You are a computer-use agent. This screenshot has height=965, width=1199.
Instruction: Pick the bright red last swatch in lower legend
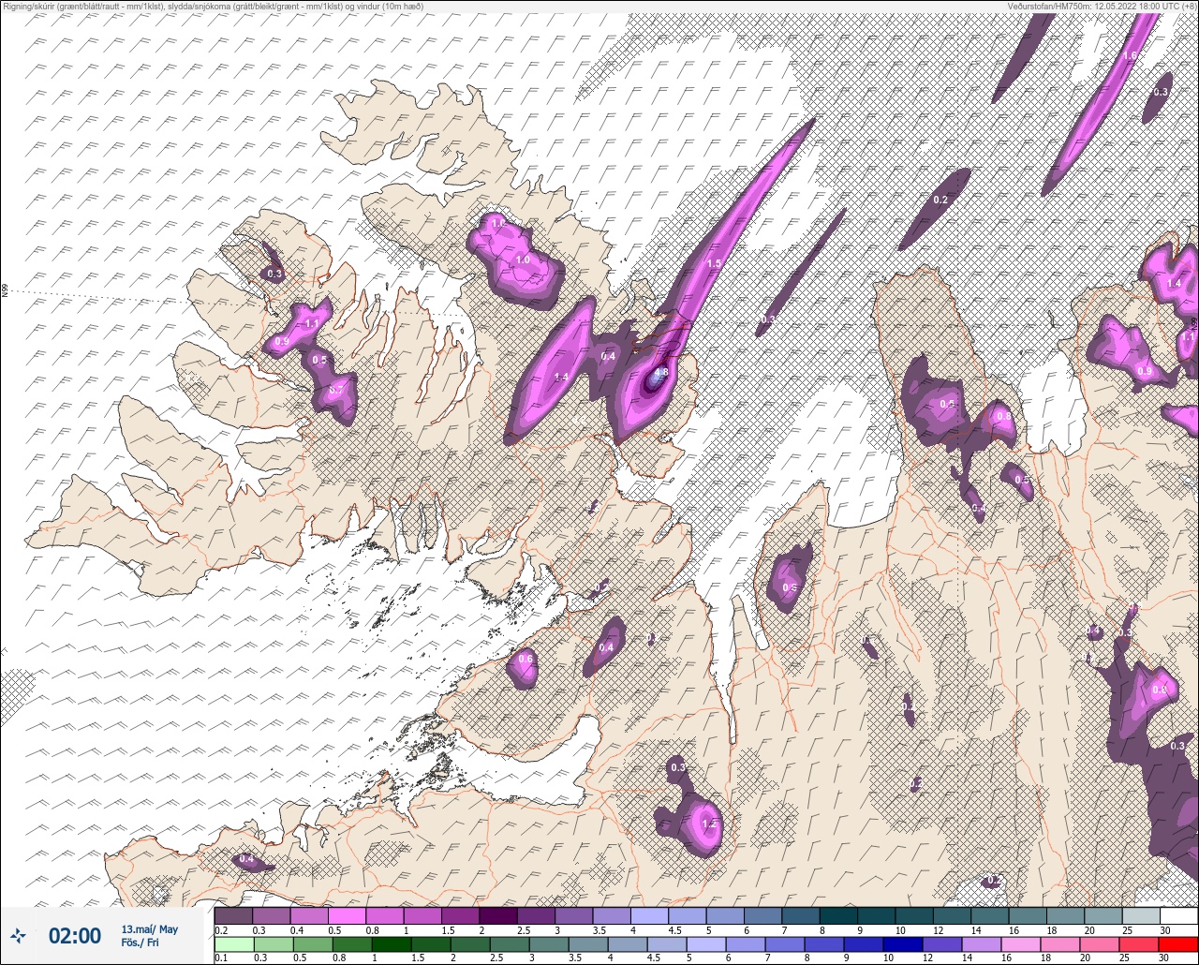click(1178, 943)
